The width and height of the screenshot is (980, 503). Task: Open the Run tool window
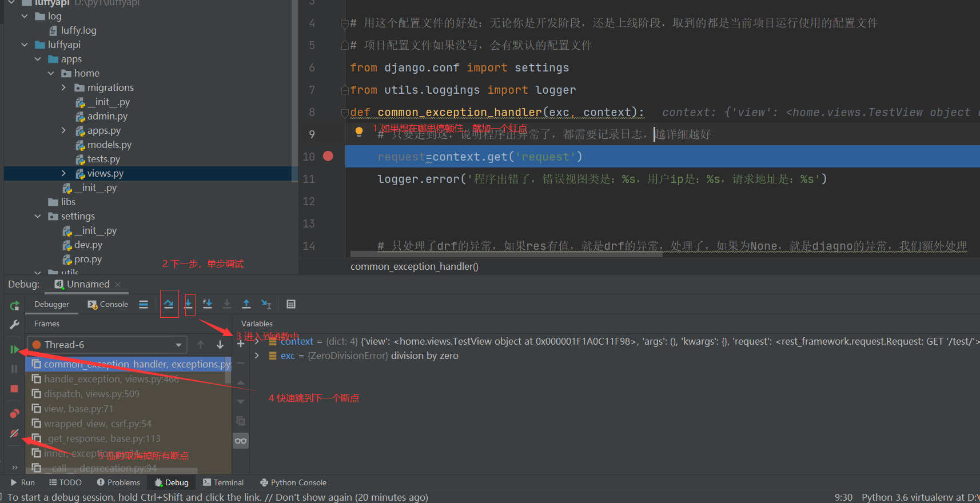(22, 482)
